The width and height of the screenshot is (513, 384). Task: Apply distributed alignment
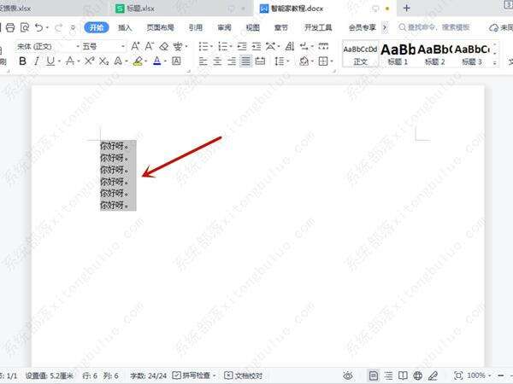point(260,61)
